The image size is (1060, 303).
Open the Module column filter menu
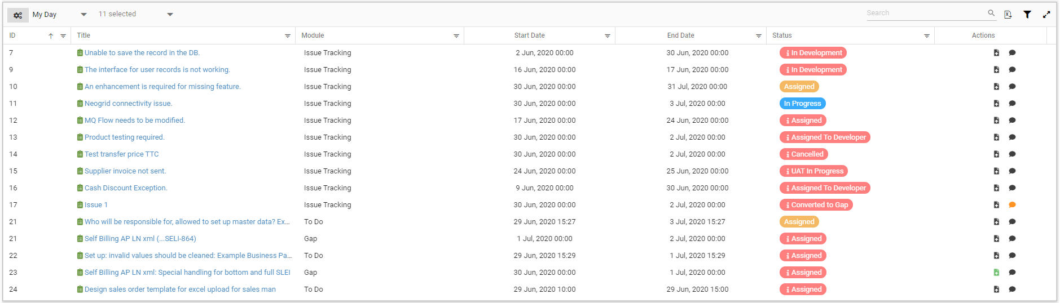456,36
